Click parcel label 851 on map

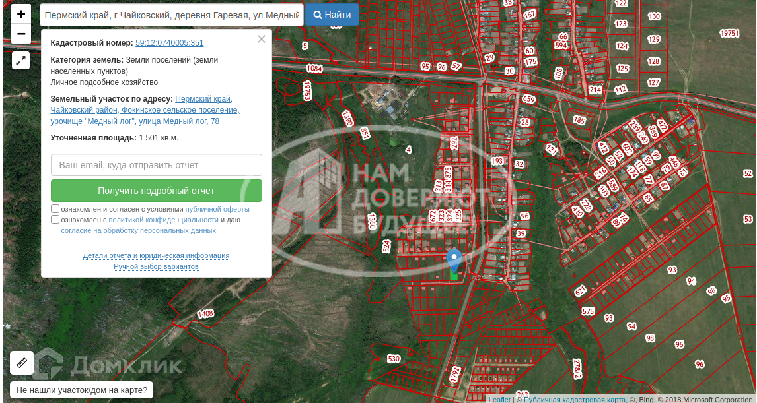[x=365, y=133]
